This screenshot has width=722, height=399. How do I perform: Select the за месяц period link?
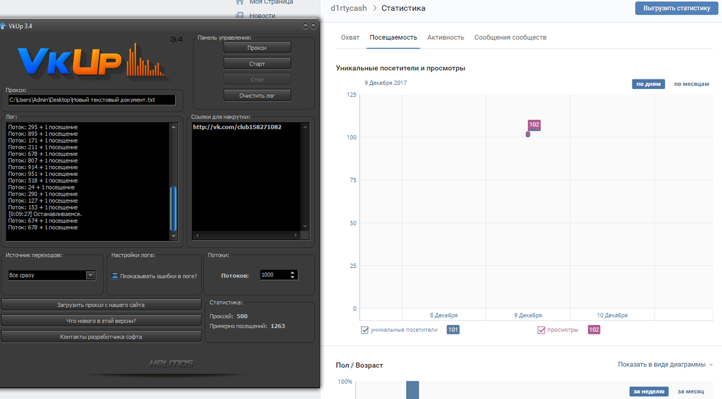691,391
